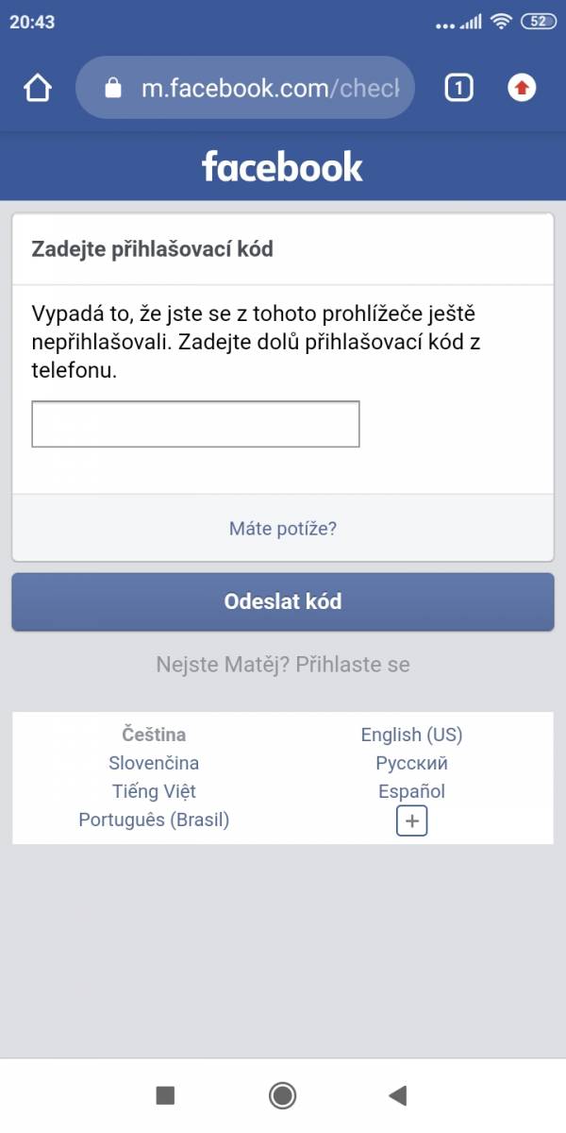566x1133 pixels.
Task: Switch language to Slovenčina
Action: click(x=154, y=763)
